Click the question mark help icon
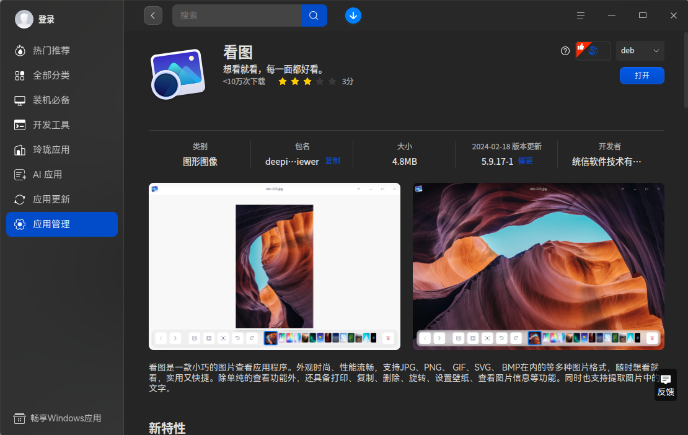This screenshot has width=688, height=435. (565, 51)
